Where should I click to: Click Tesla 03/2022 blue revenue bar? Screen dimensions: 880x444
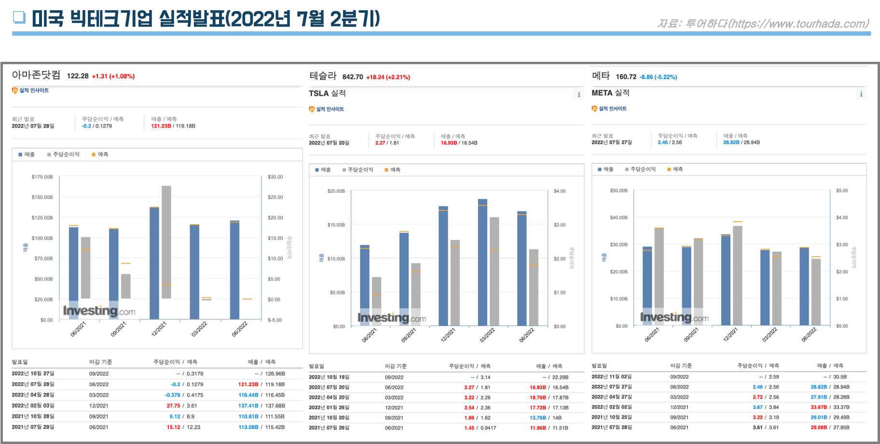[x=482, y=263]
